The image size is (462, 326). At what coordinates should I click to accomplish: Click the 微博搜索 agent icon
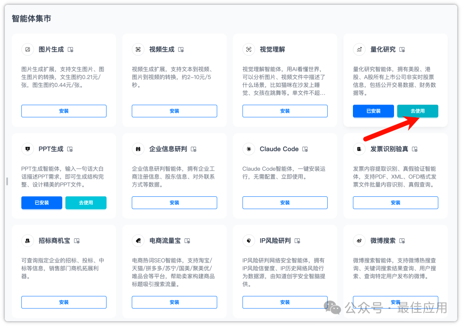pos(359,240)
